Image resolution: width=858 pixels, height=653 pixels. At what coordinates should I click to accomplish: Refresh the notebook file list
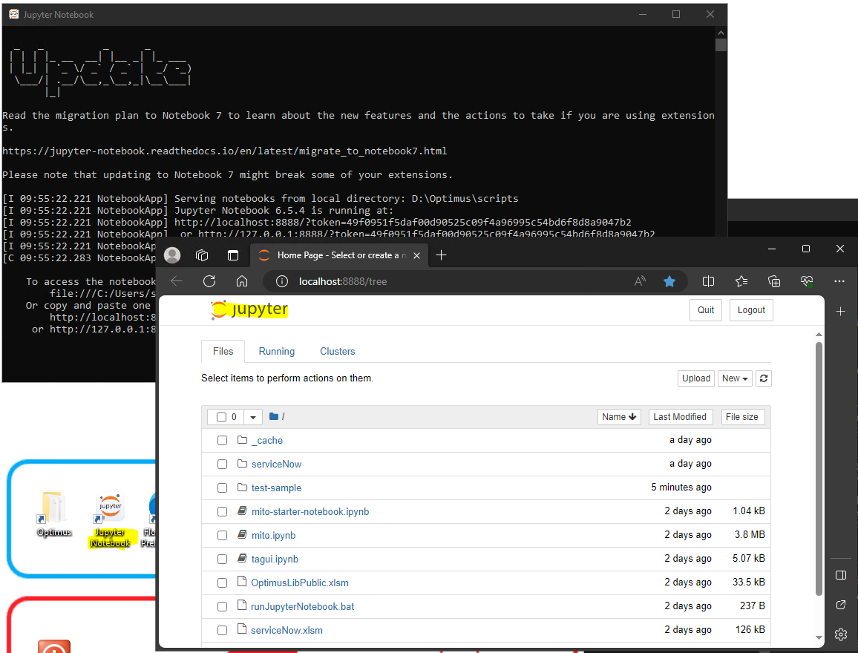(x=764, y=378)
